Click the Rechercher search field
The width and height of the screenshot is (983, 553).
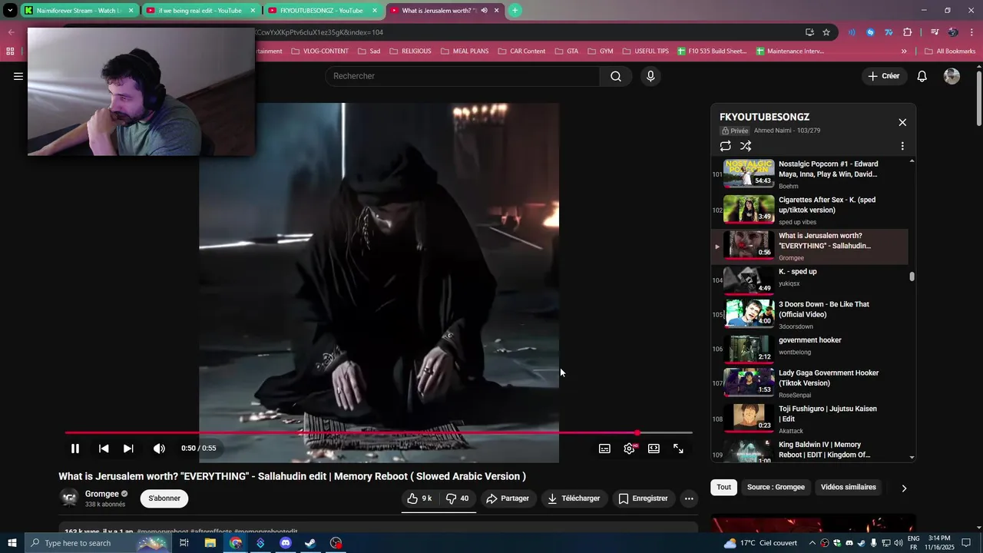(462, 76)
